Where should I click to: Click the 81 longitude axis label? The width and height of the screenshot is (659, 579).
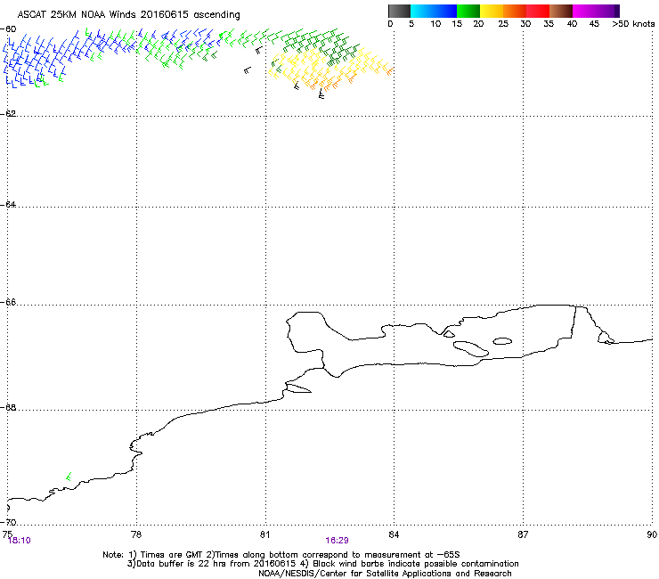coord(264,534)
